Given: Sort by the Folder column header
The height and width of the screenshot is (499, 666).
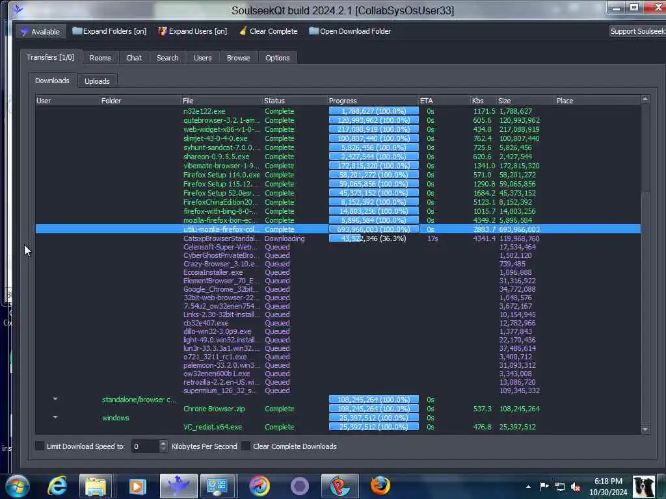Looking at the screenshot, I should 140,101.
